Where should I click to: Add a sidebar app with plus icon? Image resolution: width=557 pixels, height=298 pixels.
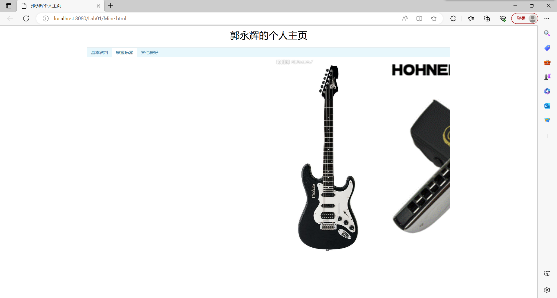[547, 136]
